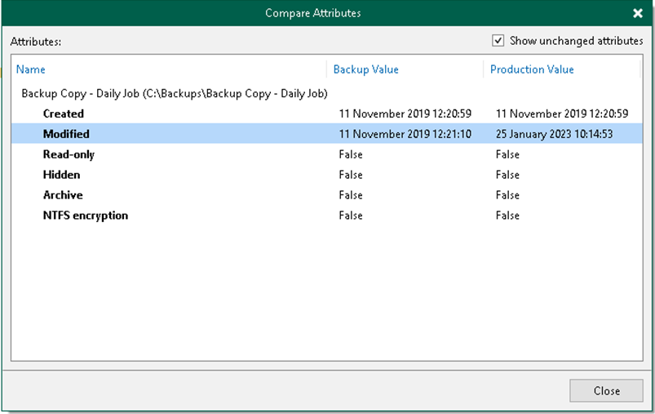Select the Created attribute row
This screenshot has height=414, width=655.
pos(64,114)
